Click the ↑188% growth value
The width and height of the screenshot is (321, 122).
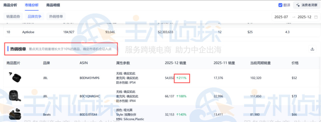pyautogui.click(x=181, y=96)
